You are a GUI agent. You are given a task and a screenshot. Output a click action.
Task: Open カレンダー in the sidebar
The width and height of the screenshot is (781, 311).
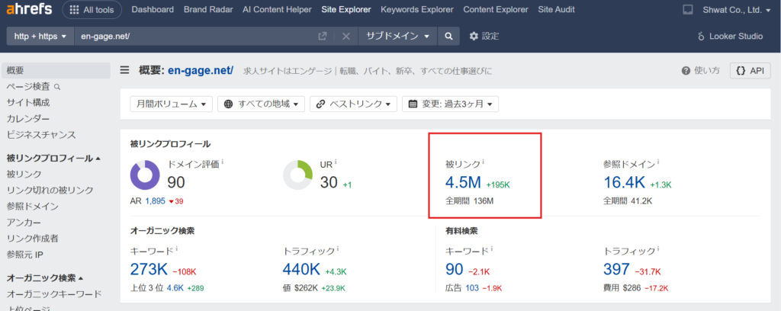(28, 118)
